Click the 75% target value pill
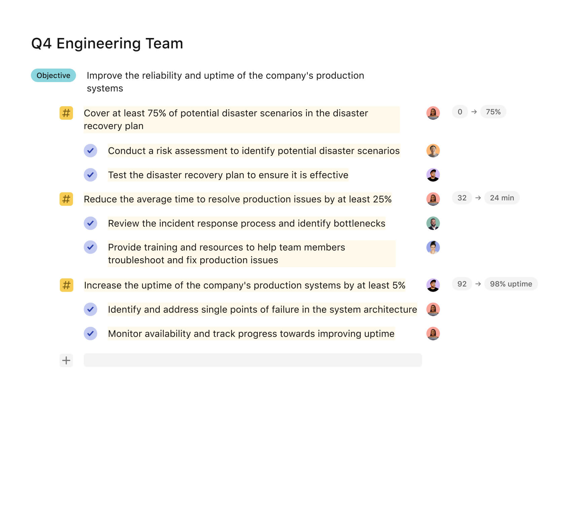 (493, 112)
